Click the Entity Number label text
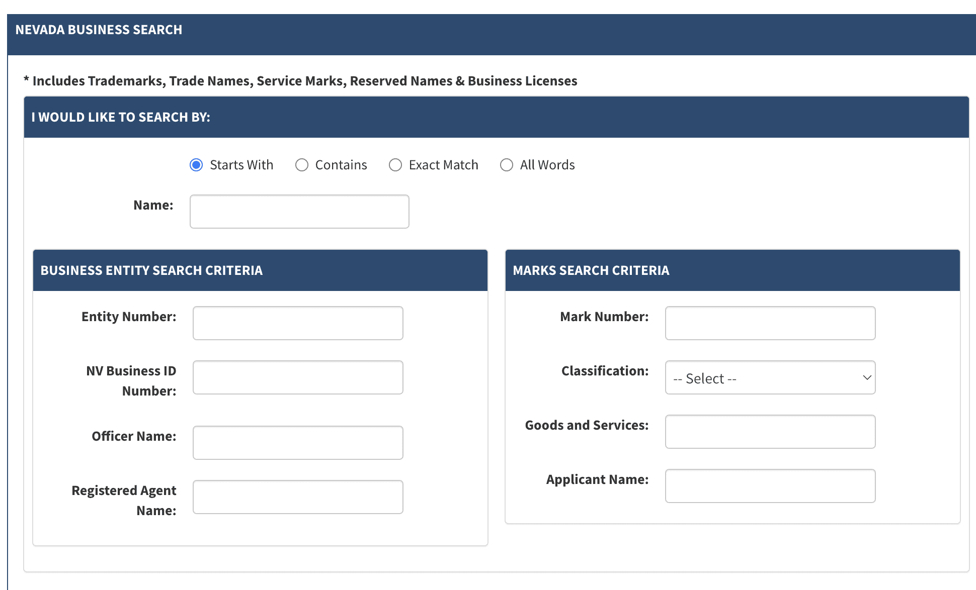The height and width of the screenshot is (590, 976). (129, 317)
